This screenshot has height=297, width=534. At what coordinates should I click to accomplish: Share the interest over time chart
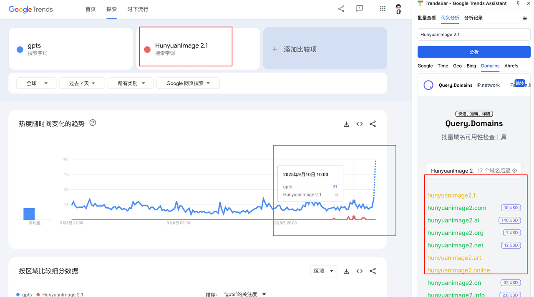tap(373, 124)
